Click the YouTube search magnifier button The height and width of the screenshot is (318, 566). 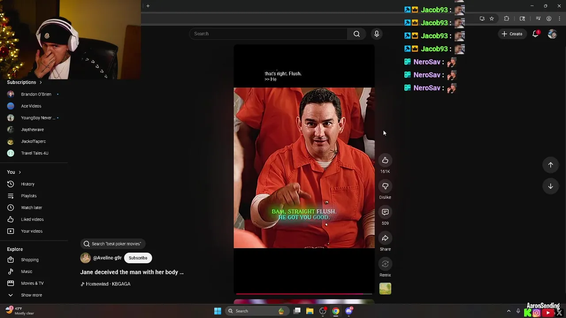click(356, 34)
